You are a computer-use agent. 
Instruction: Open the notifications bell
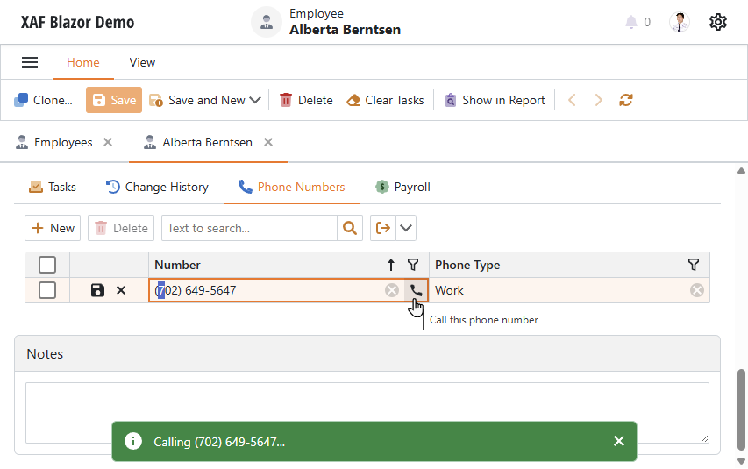[x=631, y=22]
